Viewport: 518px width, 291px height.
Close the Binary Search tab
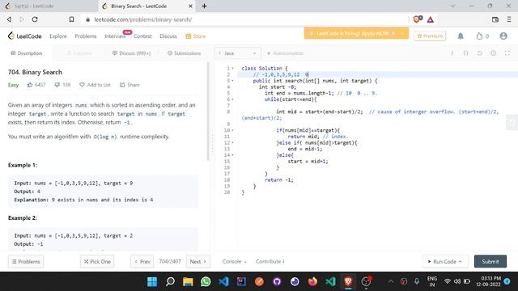(x=190, y=6)
